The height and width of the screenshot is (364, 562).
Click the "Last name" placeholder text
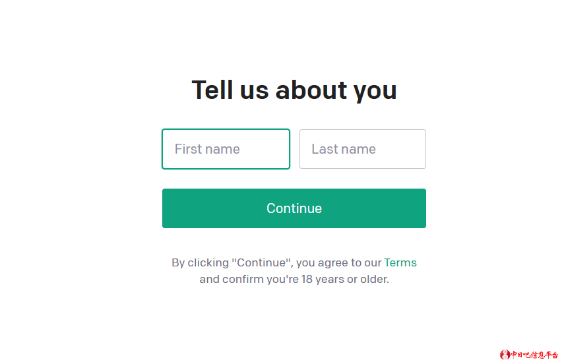344,149
